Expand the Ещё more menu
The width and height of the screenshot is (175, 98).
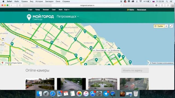pos(67,10)
